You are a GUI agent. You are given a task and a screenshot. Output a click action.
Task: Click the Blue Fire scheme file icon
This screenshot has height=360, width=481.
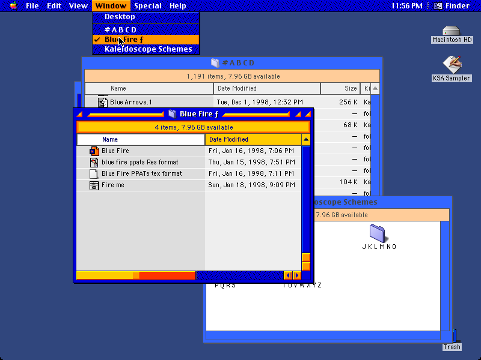(94, 151)
